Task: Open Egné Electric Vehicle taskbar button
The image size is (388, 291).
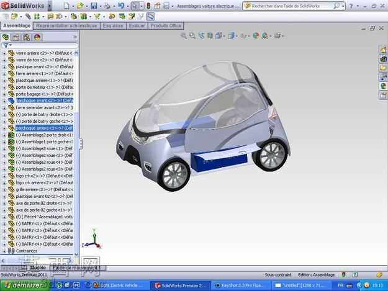Action: coord(119,285)
